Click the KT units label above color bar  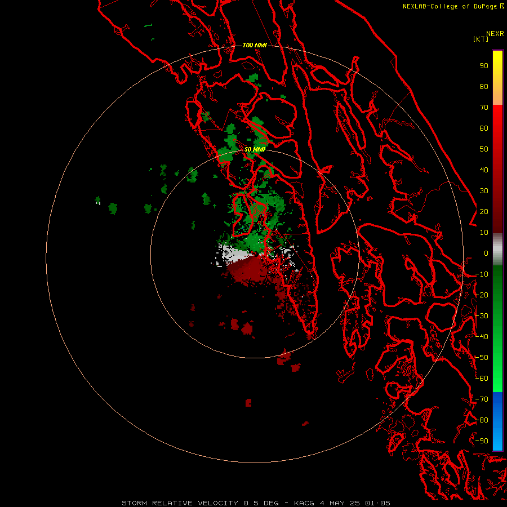(x=481, y=39)
